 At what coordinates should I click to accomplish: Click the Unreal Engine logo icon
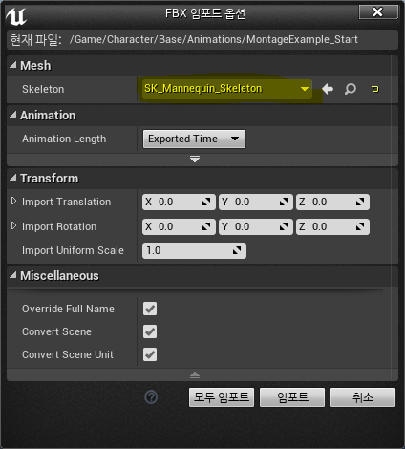click(16, 16)
